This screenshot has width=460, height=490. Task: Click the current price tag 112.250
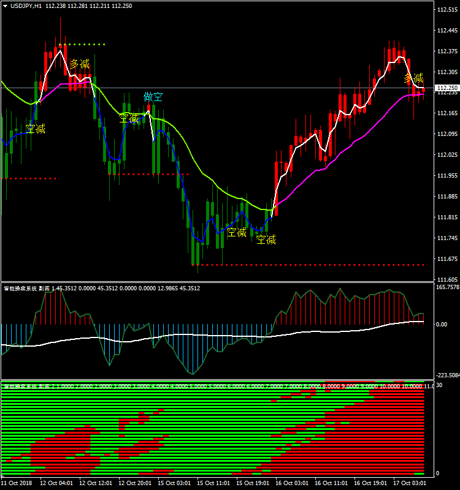click(447, 88)
